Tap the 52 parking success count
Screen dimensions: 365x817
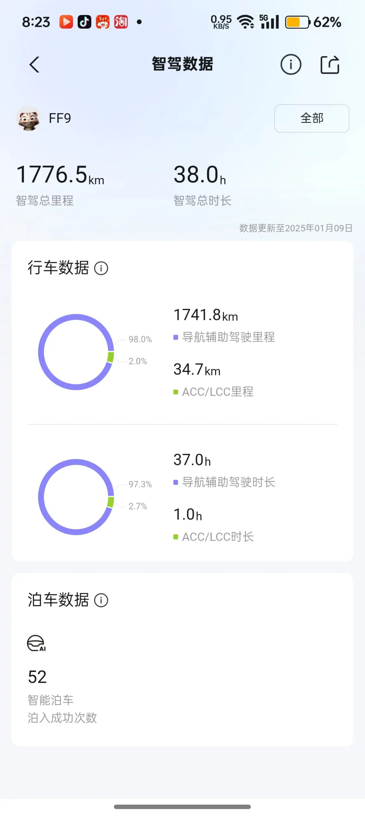37,677
